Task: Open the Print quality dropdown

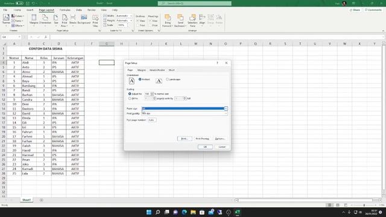Action: coord(185,113)
